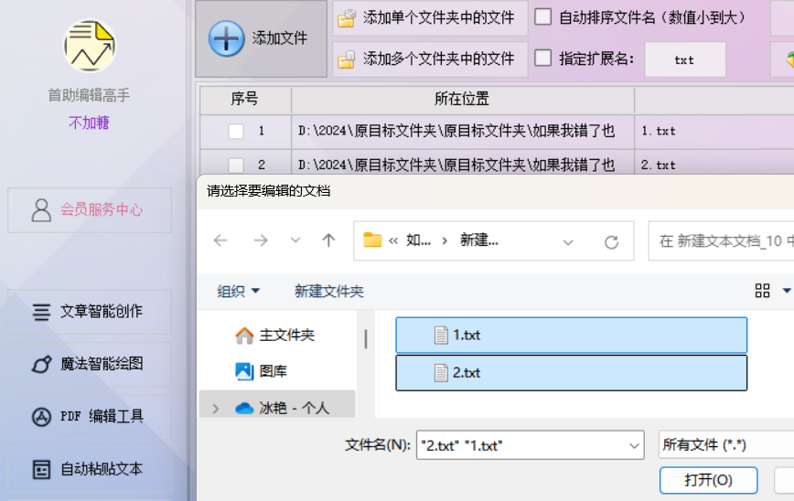Go up one folder level in the dialog
Viewport: 794px width, 501px height.
(328, 240)
